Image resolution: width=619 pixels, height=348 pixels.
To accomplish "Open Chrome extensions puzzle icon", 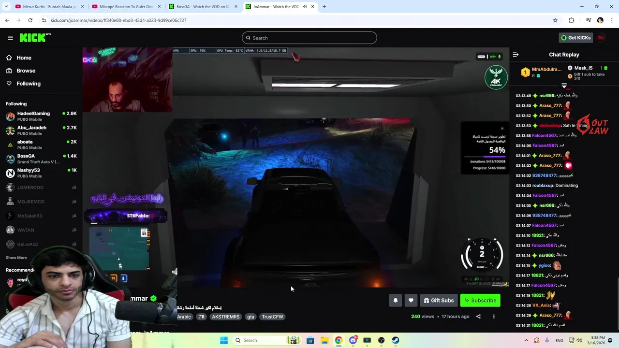I will pos(572,20).
